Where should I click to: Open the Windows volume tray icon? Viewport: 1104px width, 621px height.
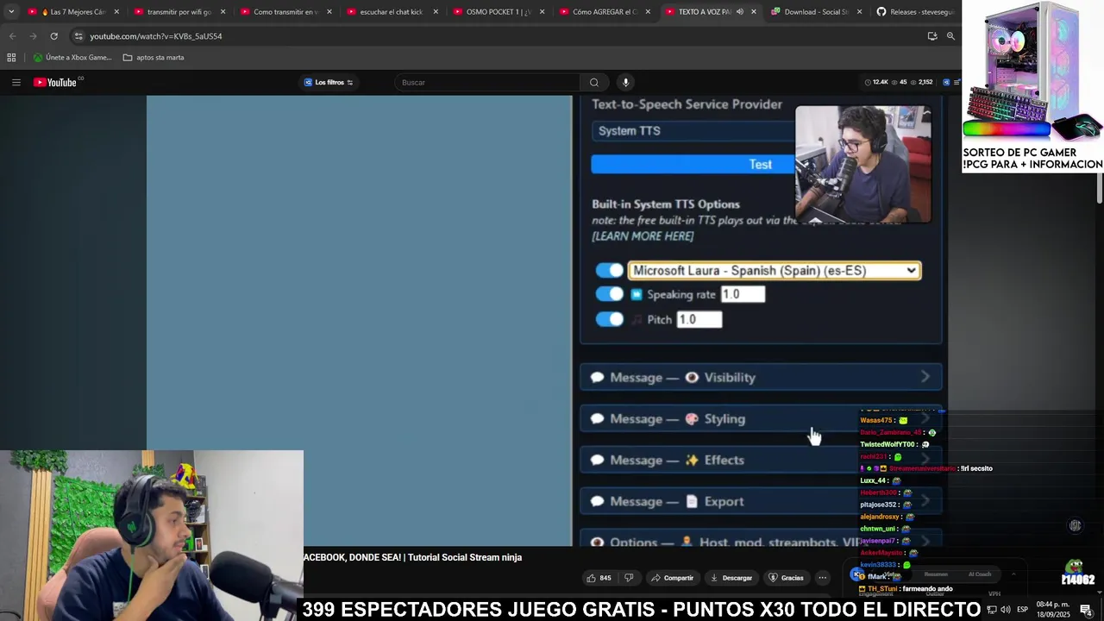[x=1005, y=610]
